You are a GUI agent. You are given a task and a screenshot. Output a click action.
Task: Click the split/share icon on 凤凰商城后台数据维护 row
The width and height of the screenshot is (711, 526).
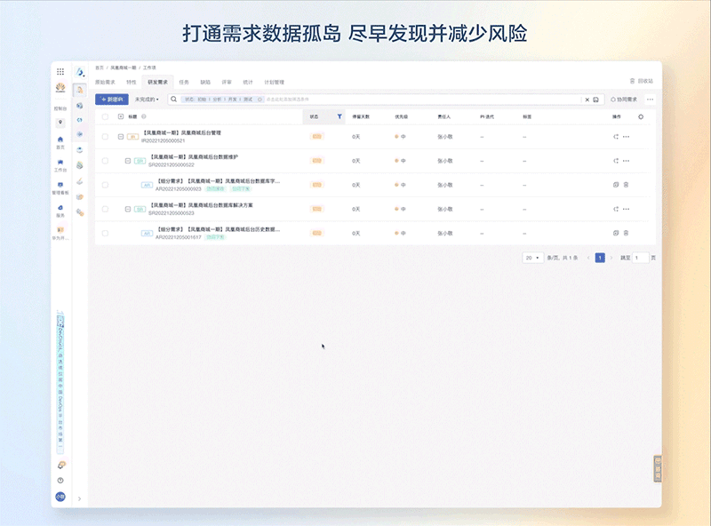[617, 161]
